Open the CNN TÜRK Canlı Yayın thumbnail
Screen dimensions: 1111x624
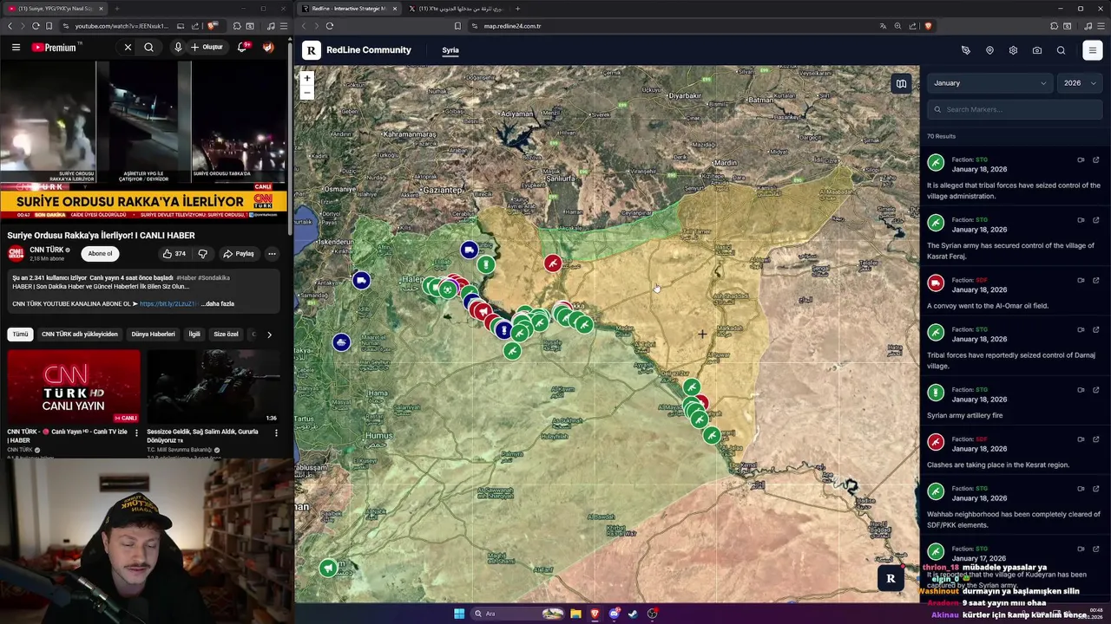73,387
